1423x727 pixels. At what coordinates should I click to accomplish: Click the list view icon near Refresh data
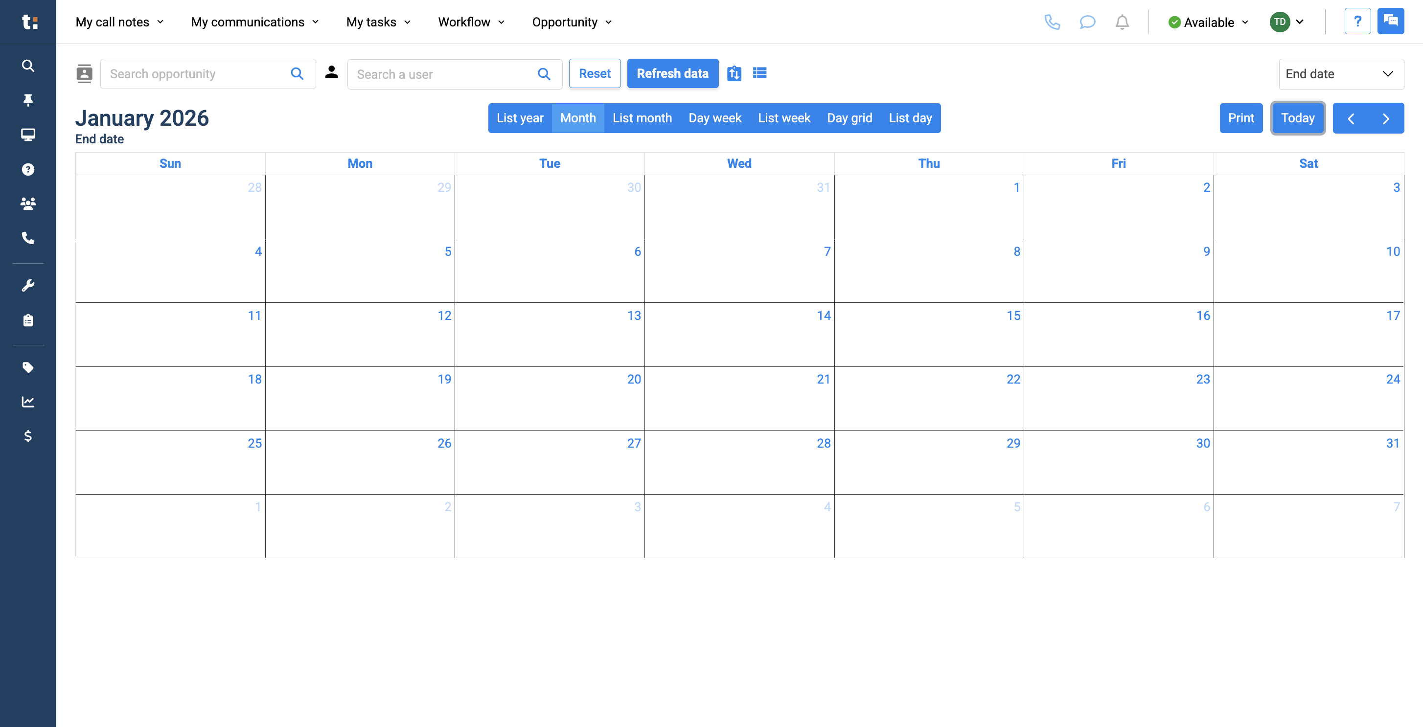pos(759,72)
